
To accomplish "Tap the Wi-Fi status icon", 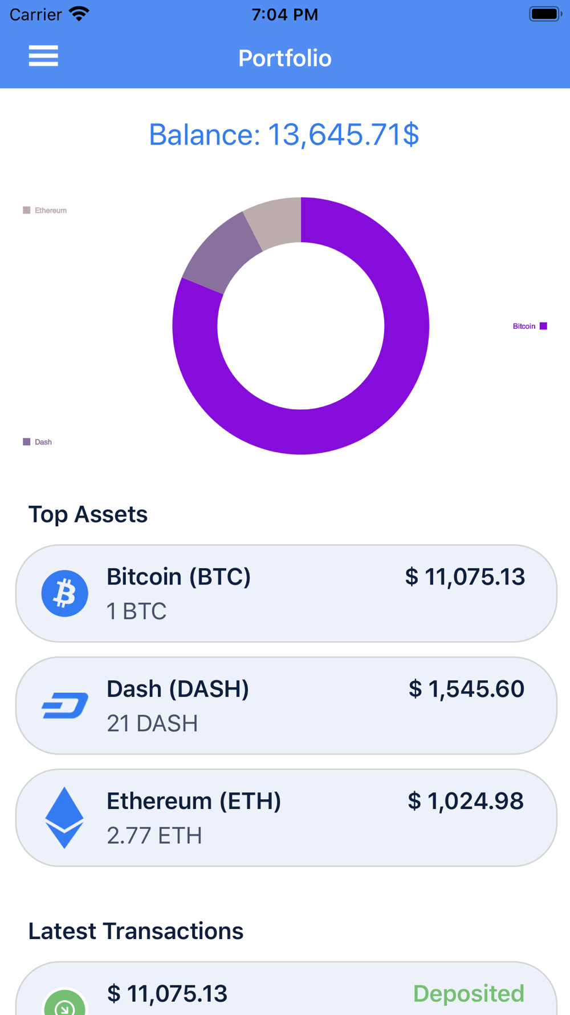I will point(79,14).
